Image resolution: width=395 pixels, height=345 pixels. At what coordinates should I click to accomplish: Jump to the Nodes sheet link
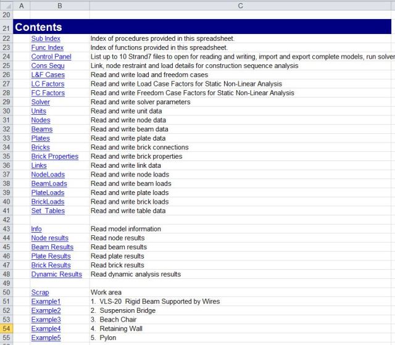(x=41, y=120)
